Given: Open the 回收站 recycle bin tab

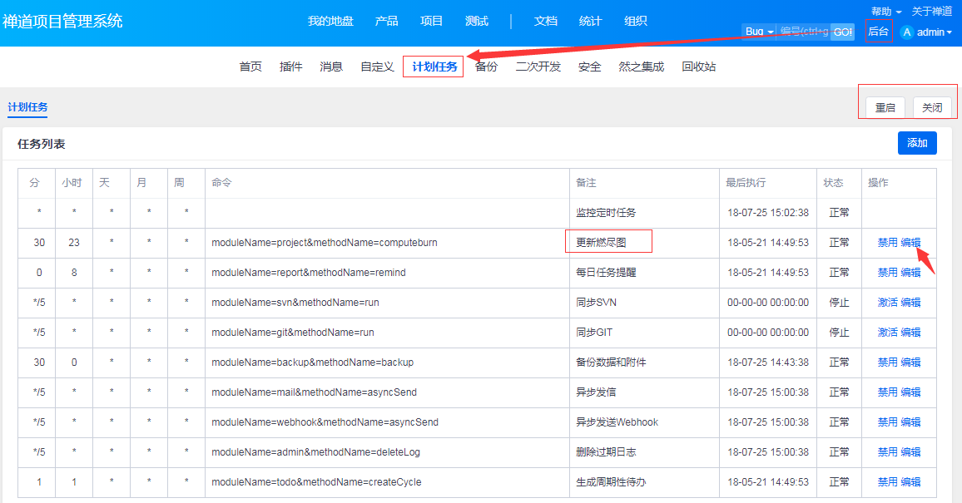Looking at the screenshot, I should (699, 67).
